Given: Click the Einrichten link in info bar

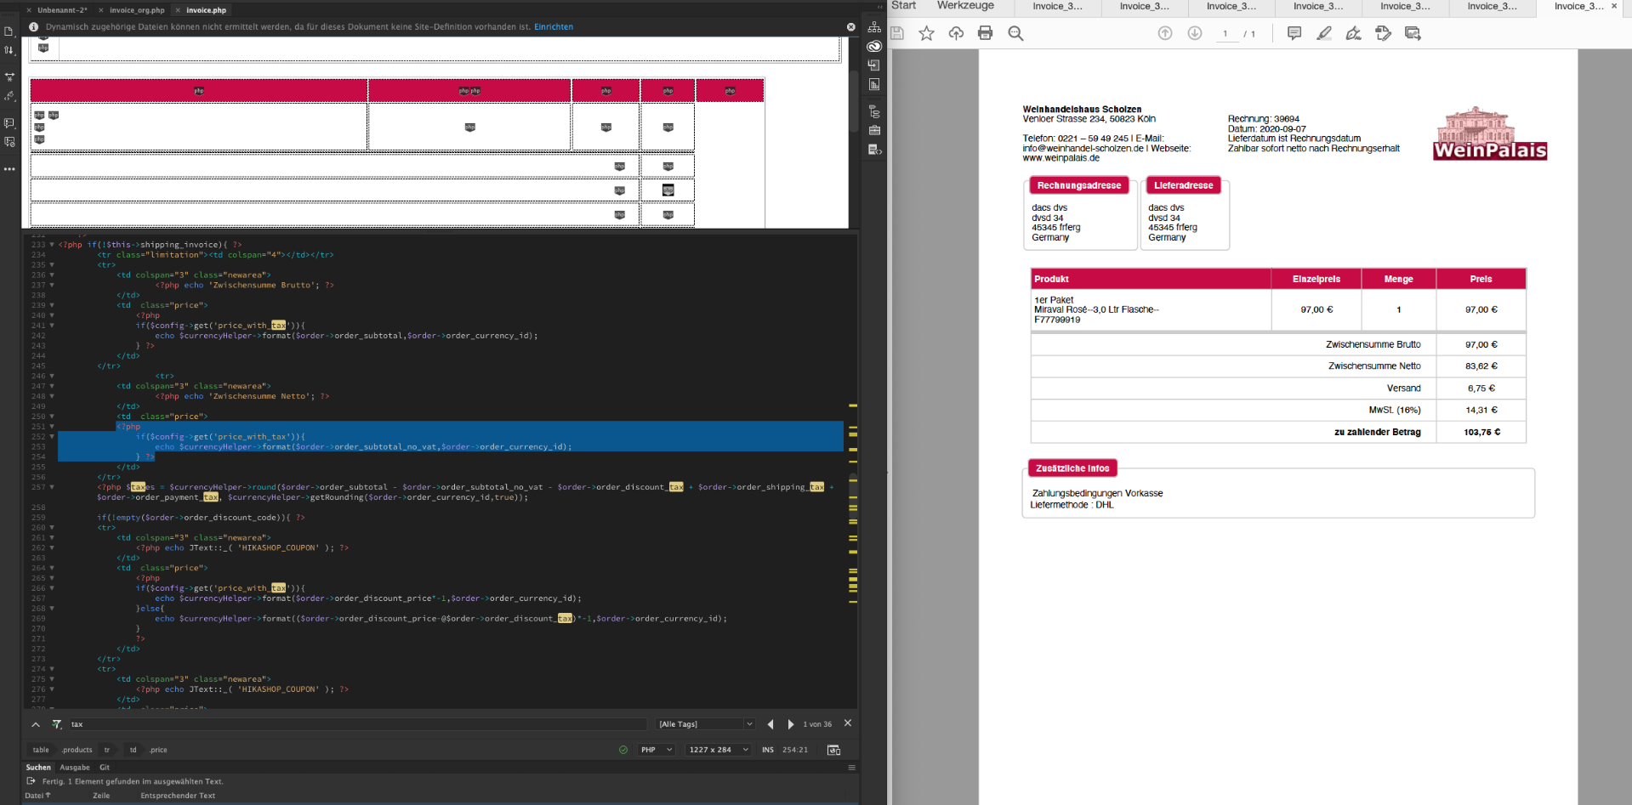Looking at the screenshot, I should [554, 27].
